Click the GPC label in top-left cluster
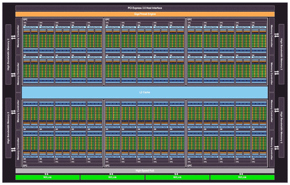Image resolution: width=290 pixels, height=185 pixels. point(25,19)
